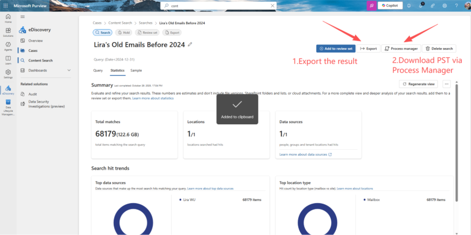Click Regenerate view button
This screenshot has height=235, width=471.
418,84
